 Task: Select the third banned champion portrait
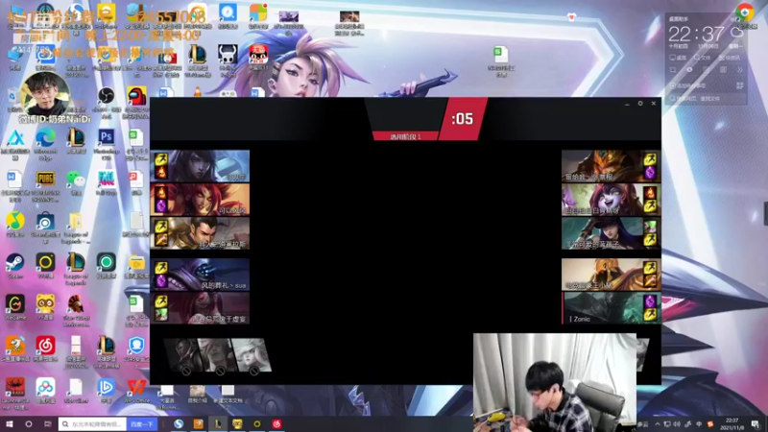(252, 356)
